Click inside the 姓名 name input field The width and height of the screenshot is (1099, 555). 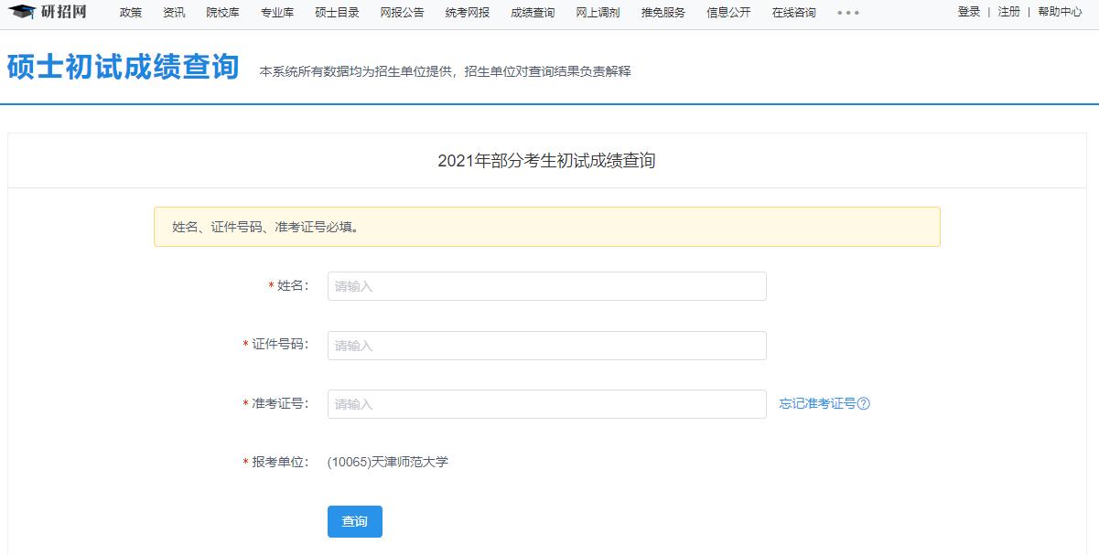tap(546, 285)
